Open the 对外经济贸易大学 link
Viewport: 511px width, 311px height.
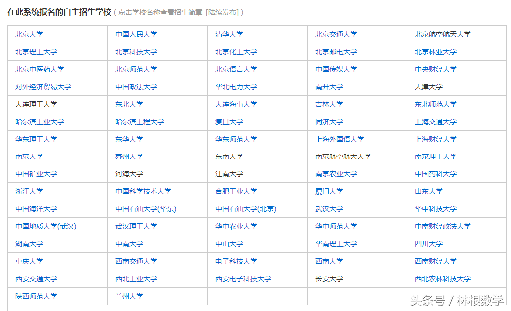(x=43, y=87)
